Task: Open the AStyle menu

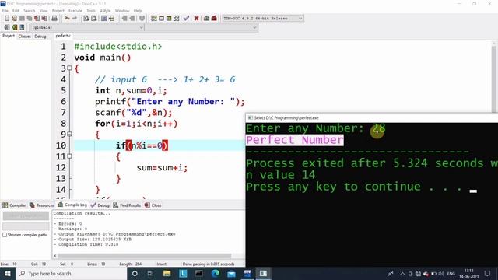Action: (105, 10)
